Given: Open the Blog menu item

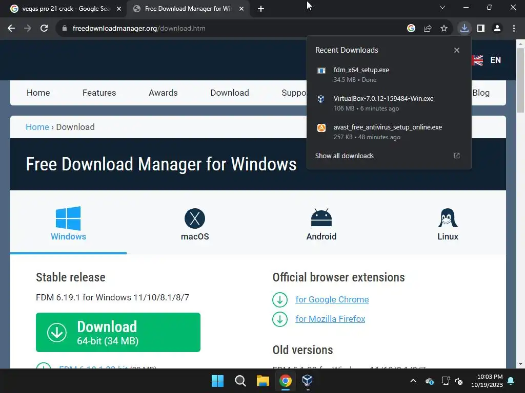Looking at the screenshot, I should (481, 93).
